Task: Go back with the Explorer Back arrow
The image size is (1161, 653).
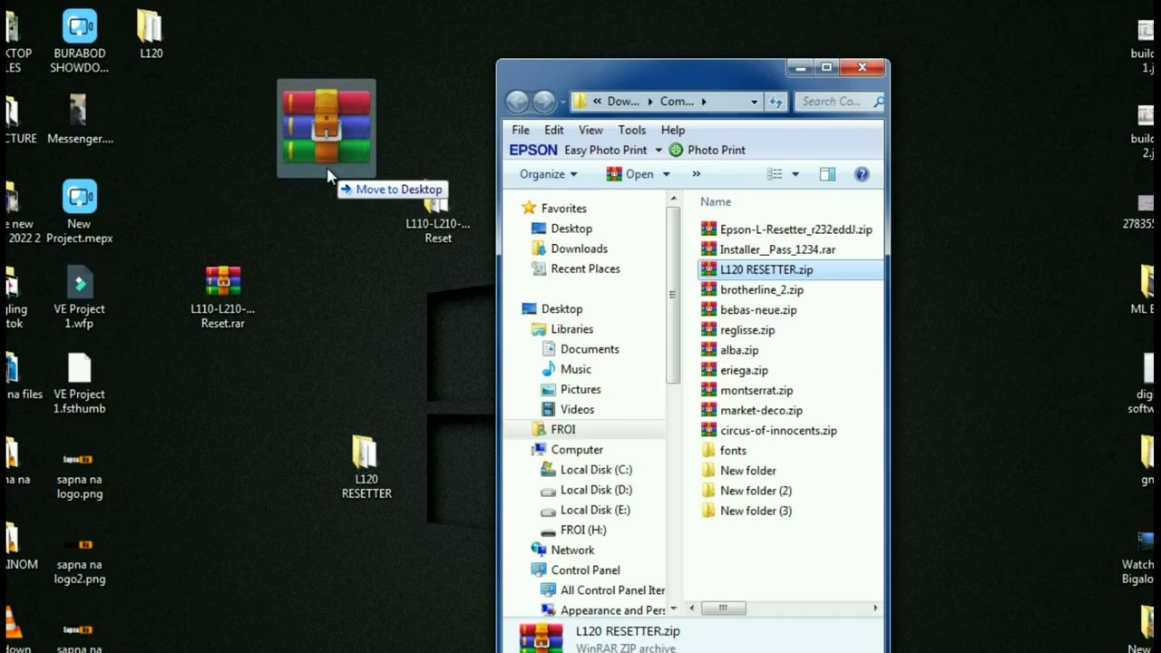Action: pyautogui.click(x=517, y=102)
